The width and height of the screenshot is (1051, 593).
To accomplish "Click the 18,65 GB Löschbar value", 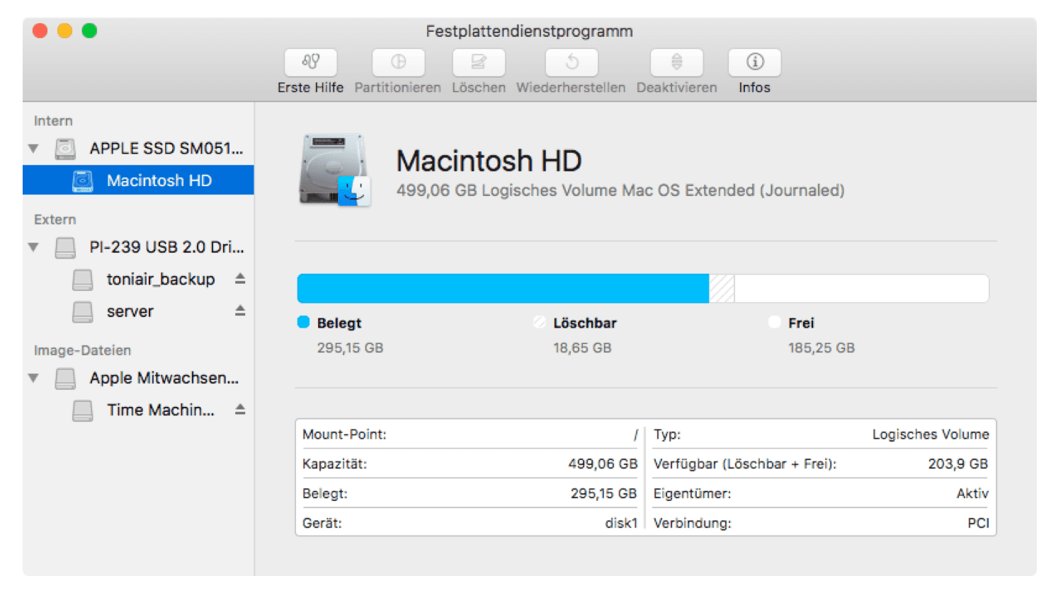I will (x=582, y=348).
